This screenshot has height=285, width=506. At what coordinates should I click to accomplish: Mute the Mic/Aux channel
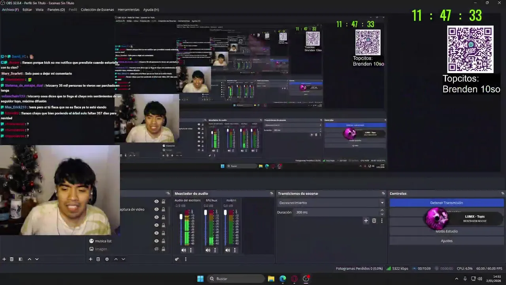coord(208,250)
